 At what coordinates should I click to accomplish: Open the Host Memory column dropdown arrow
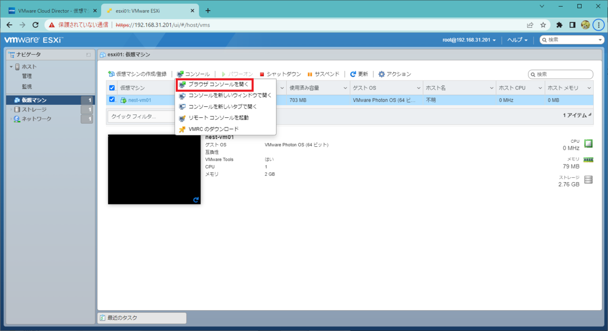[x=588, y=88]
